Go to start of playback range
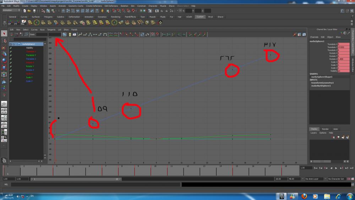The height and width of the screenshot is (200, 355). (316, 168)
